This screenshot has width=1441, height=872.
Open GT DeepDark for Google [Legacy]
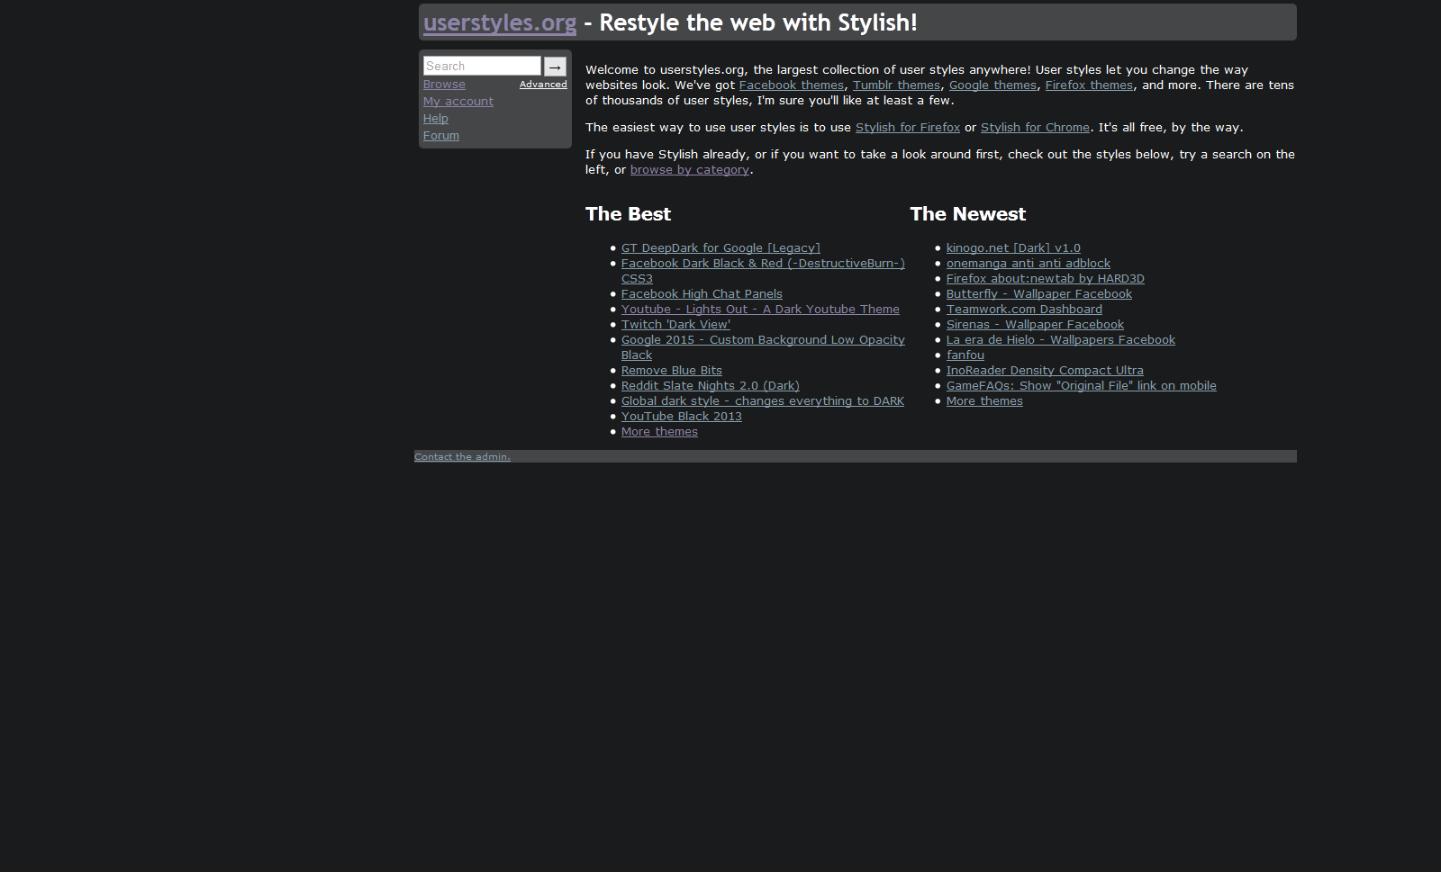tap(720, 248)
